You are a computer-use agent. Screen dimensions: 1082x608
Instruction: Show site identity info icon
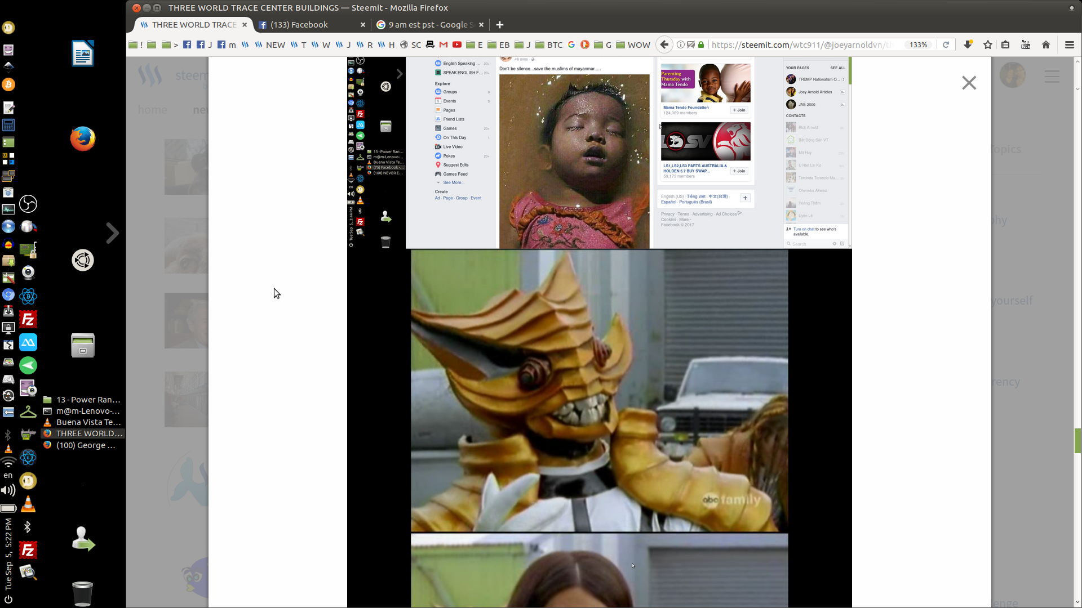click(680, 44)
